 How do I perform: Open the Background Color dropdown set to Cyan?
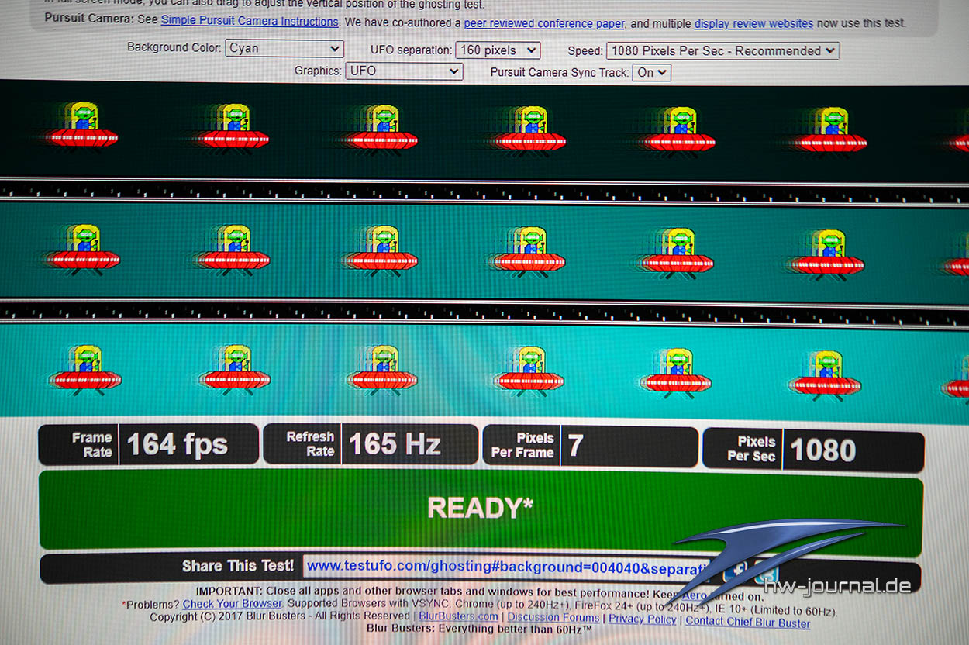(284, 48)
